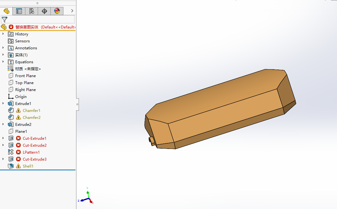Open the PropertyManager tab

coord(19,11)
